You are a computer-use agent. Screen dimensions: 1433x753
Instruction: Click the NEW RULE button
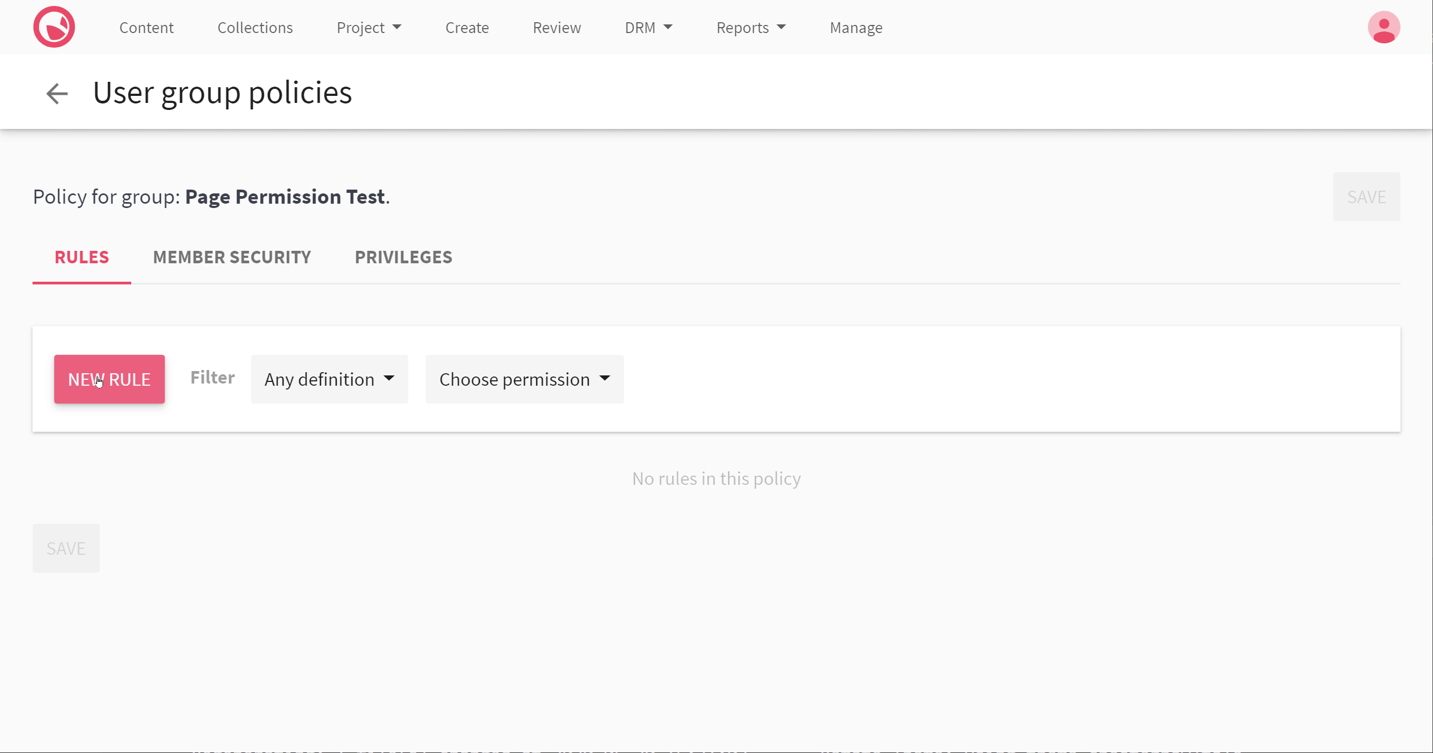(x=109, y=379)
